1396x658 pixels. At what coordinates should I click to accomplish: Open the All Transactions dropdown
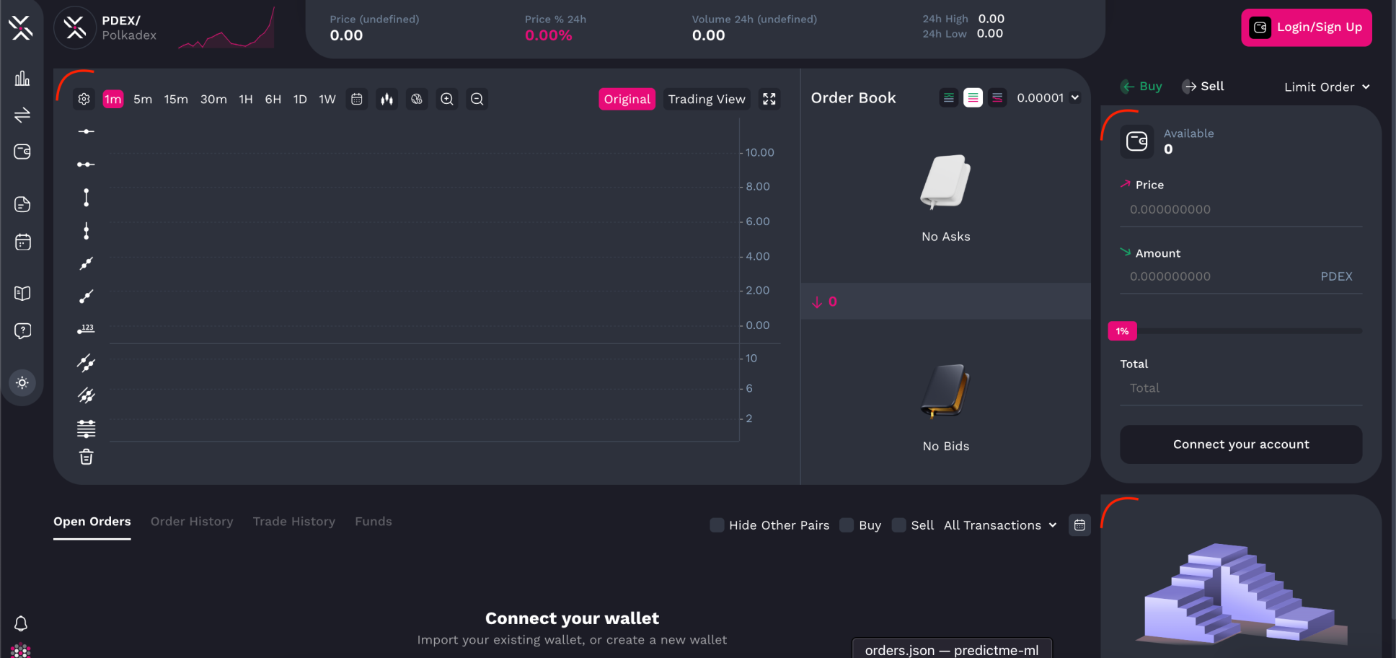coord(999,525)
